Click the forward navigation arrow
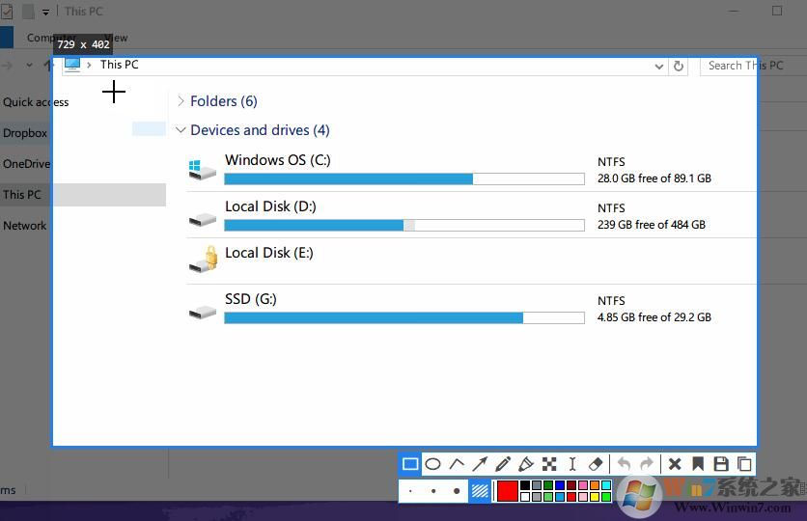 coord(7,66)
